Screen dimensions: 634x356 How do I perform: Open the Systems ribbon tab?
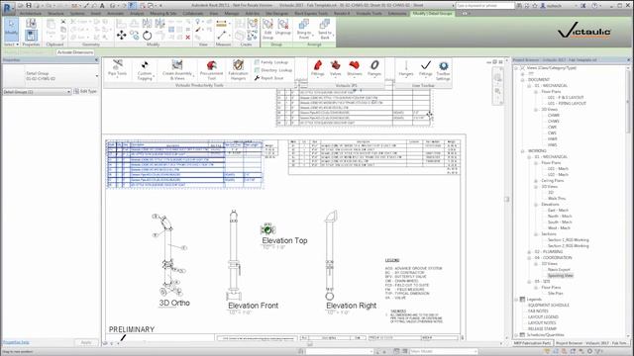click(x=77, y=13)
